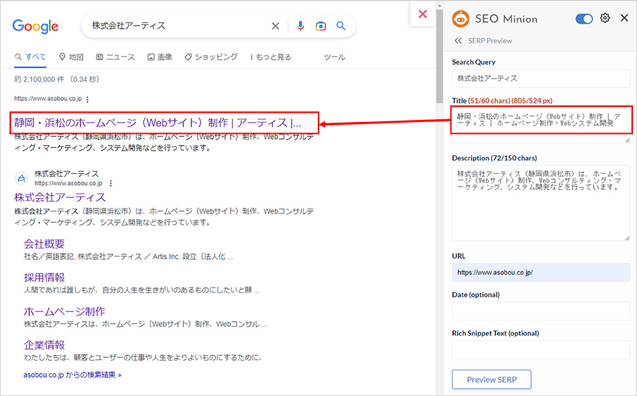Click the result count text 約 2,100,000 件

39,79
